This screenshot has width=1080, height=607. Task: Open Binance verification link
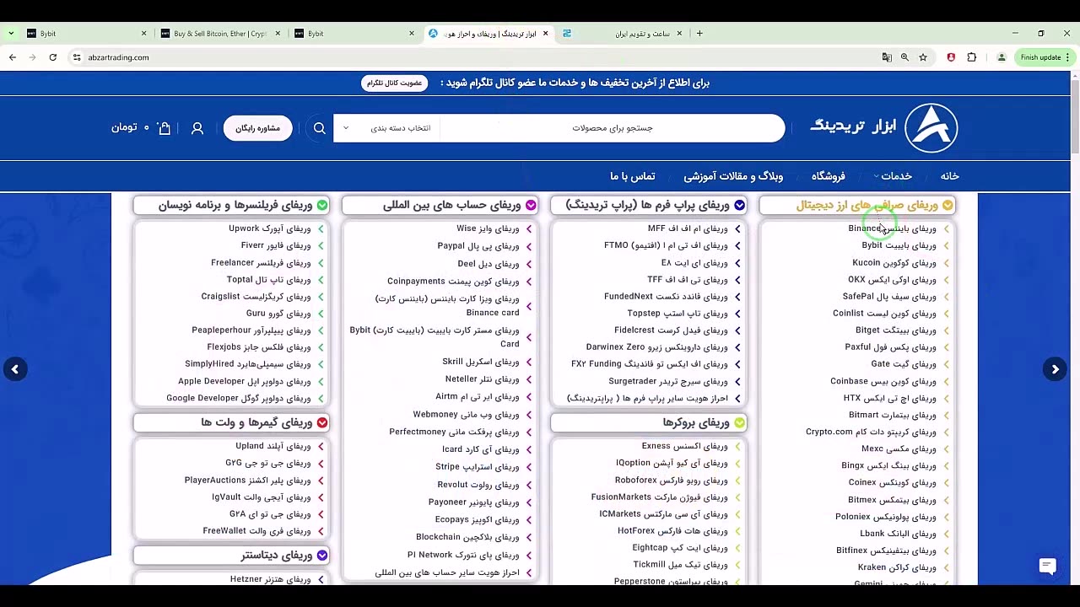pyautogui.click(x=892, y=228)
